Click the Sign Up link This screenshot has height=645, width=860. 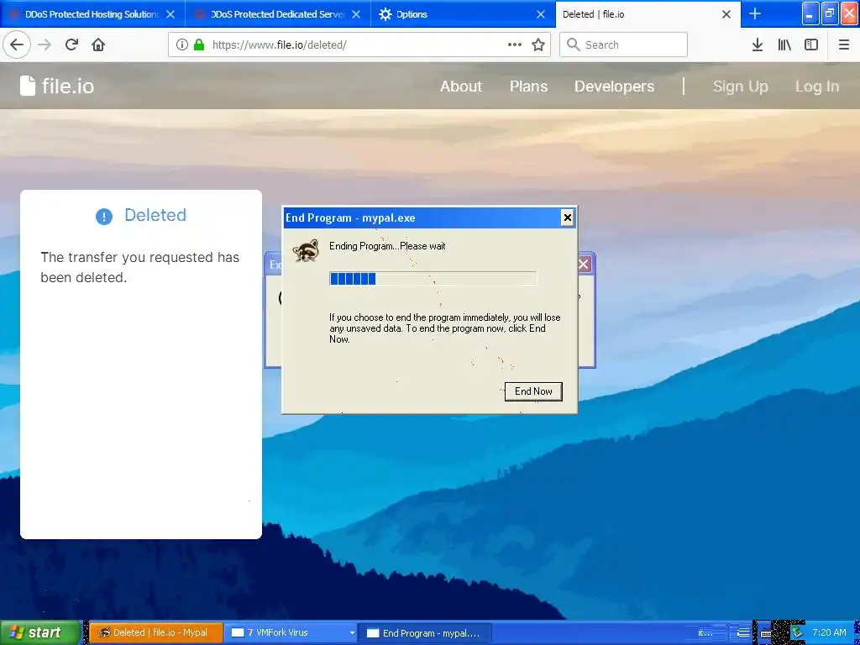point(741,87)
